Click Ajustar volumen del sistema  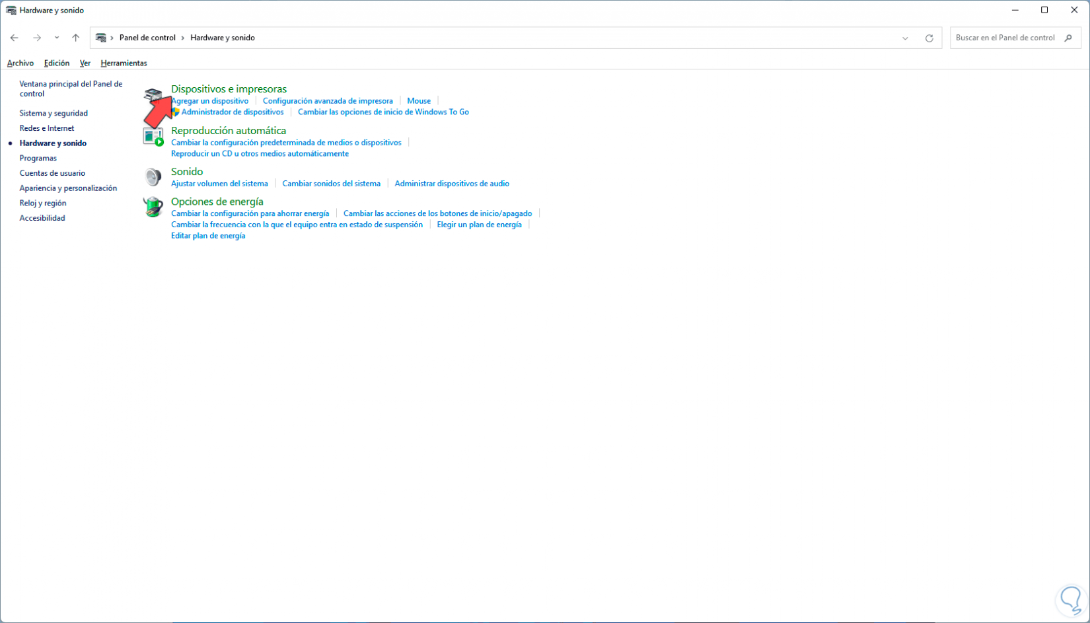(219, 184)
